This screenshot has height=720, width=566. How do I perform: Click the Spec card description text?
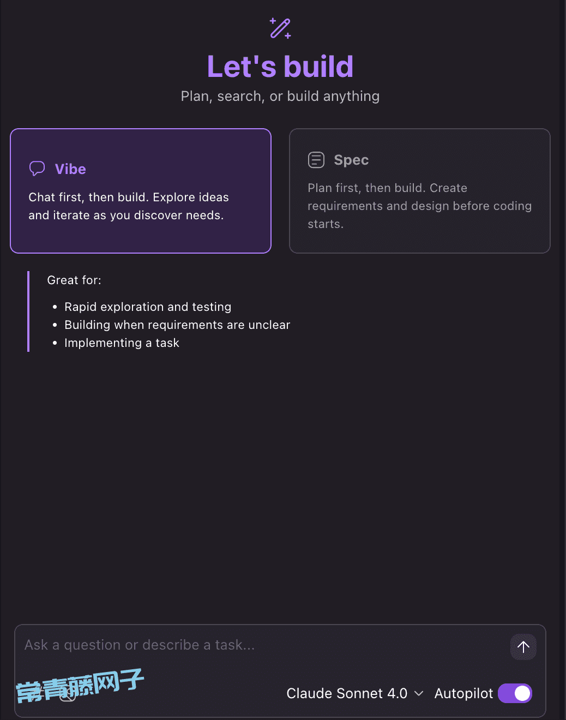[419, 206]
